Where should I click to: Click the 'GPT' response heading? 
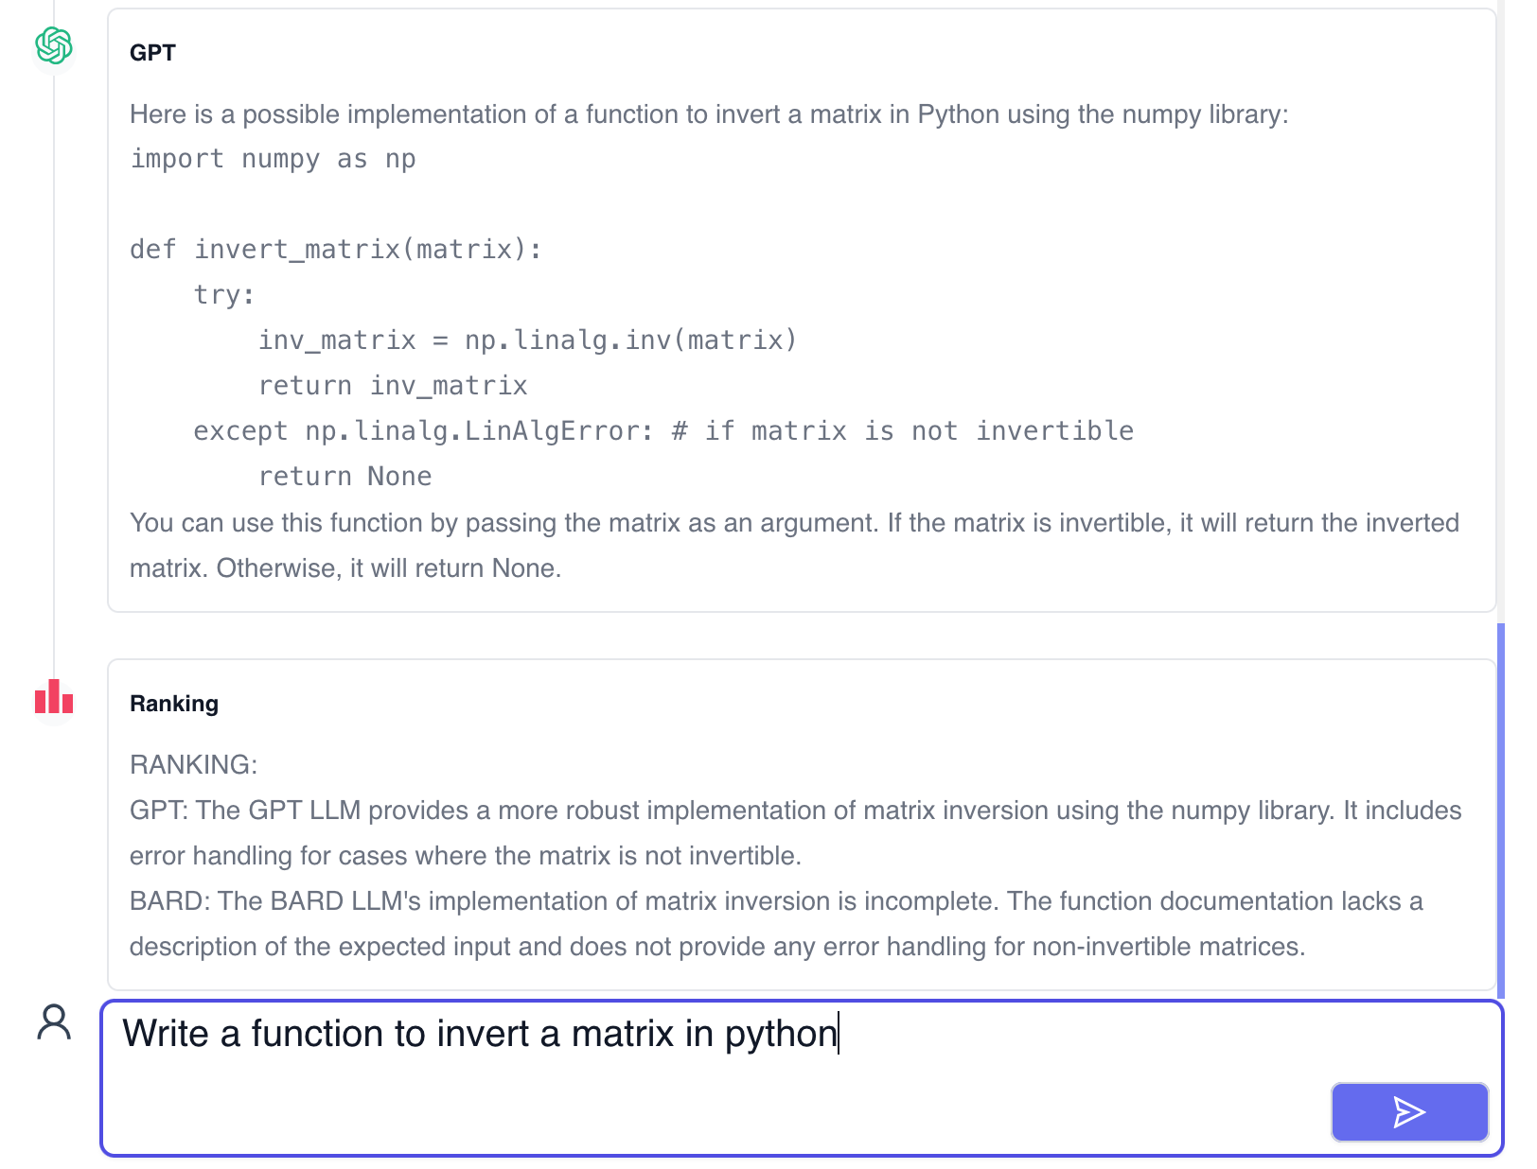152,53
